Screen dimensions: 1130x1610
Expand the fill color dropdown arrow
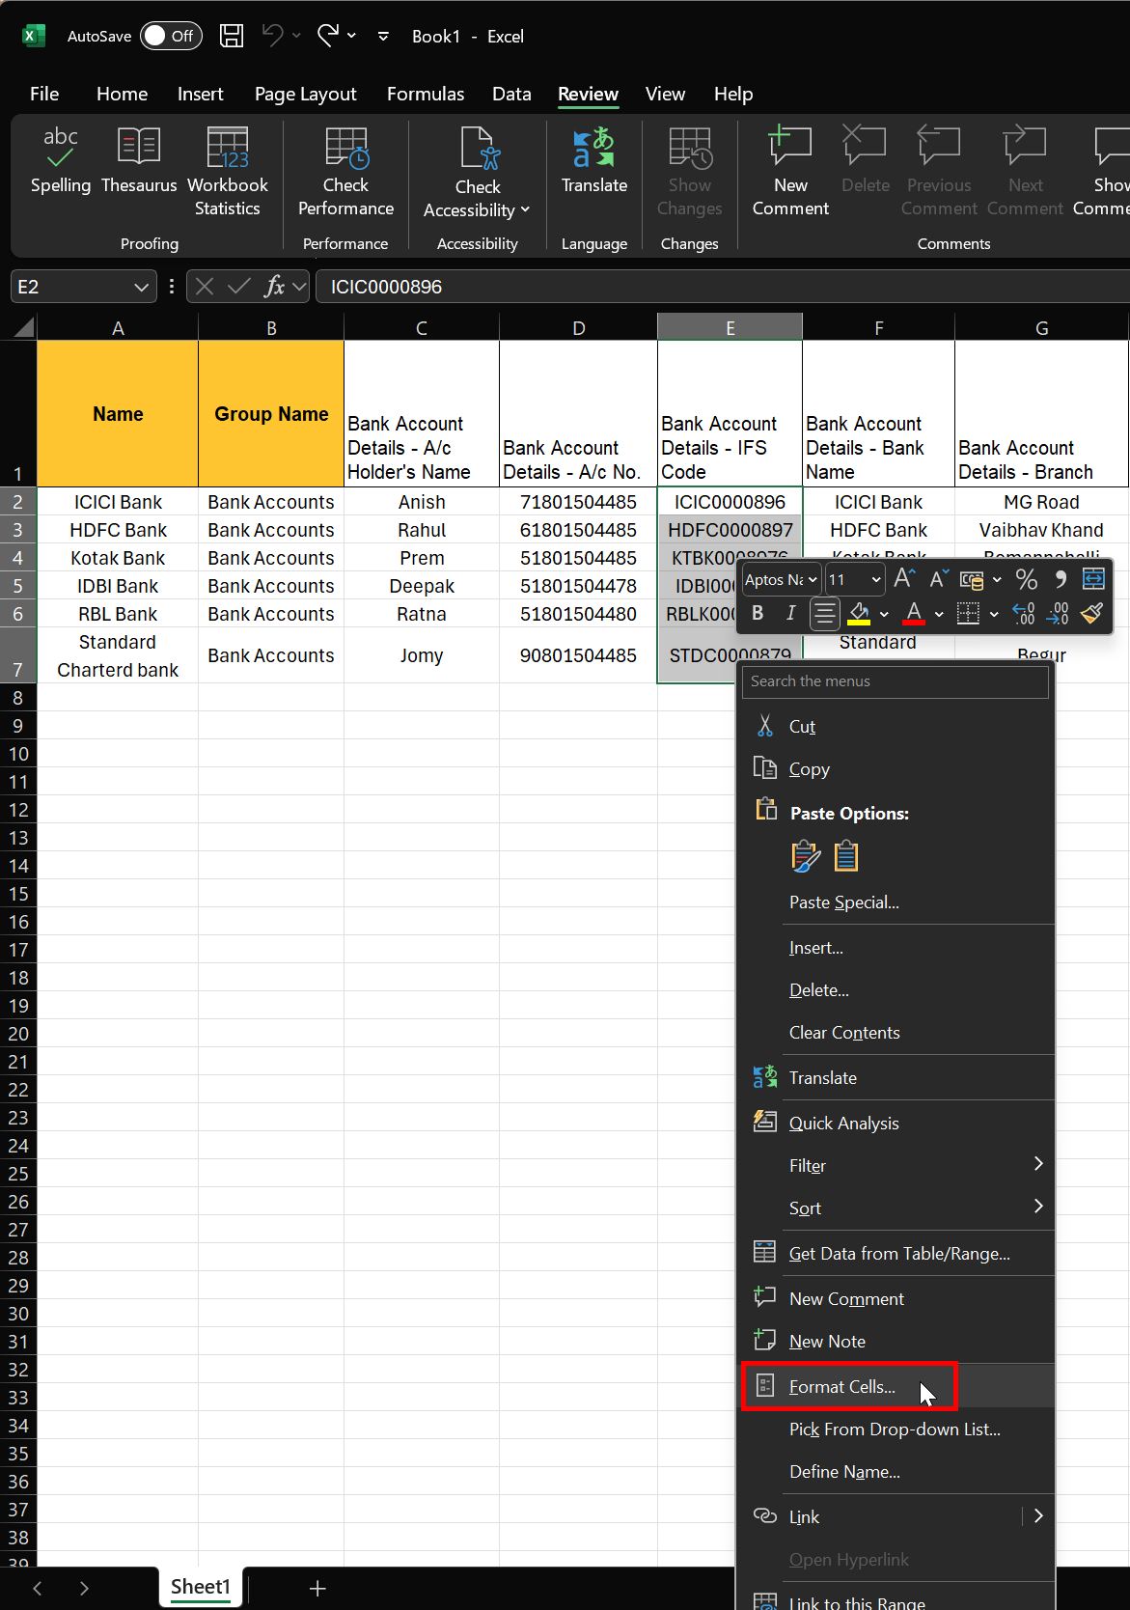pyautogui.click(x=884, y=614)
